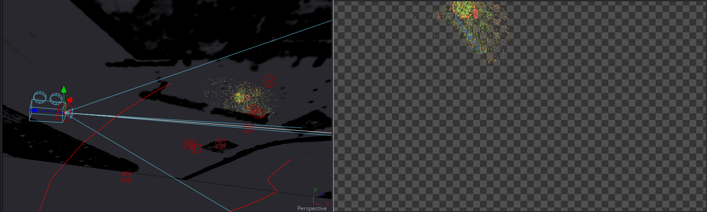Select the red cube sitting on the dark shadow patch
This screenshot has width=707, height=212.
click(x=220, y=143)
